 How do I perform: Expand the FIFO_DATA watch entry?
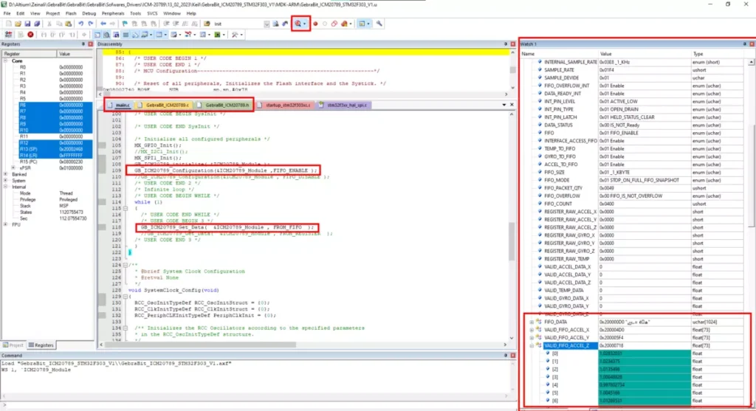coord(532,322)
